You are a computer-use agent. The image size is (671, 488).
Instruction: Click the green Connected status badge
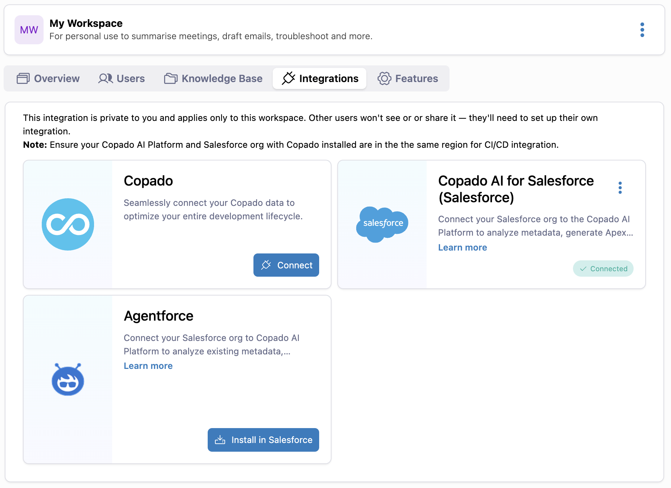point(603,269)
